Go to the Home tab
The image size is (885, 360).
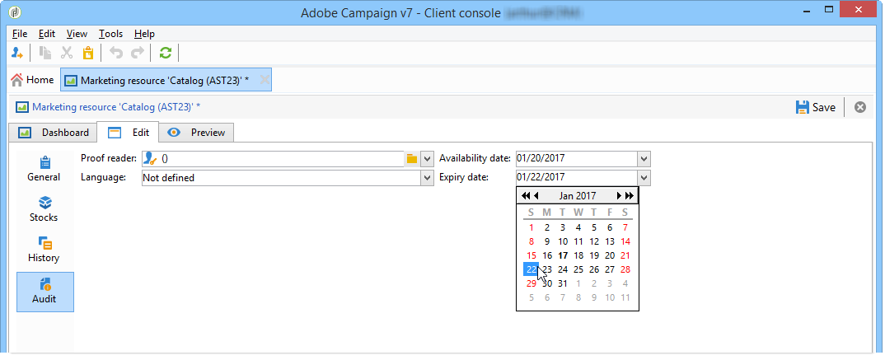[32, 80]
